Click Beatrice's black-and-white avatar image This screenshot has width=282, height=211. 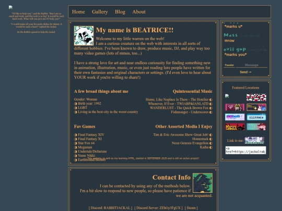click(84, 35)
